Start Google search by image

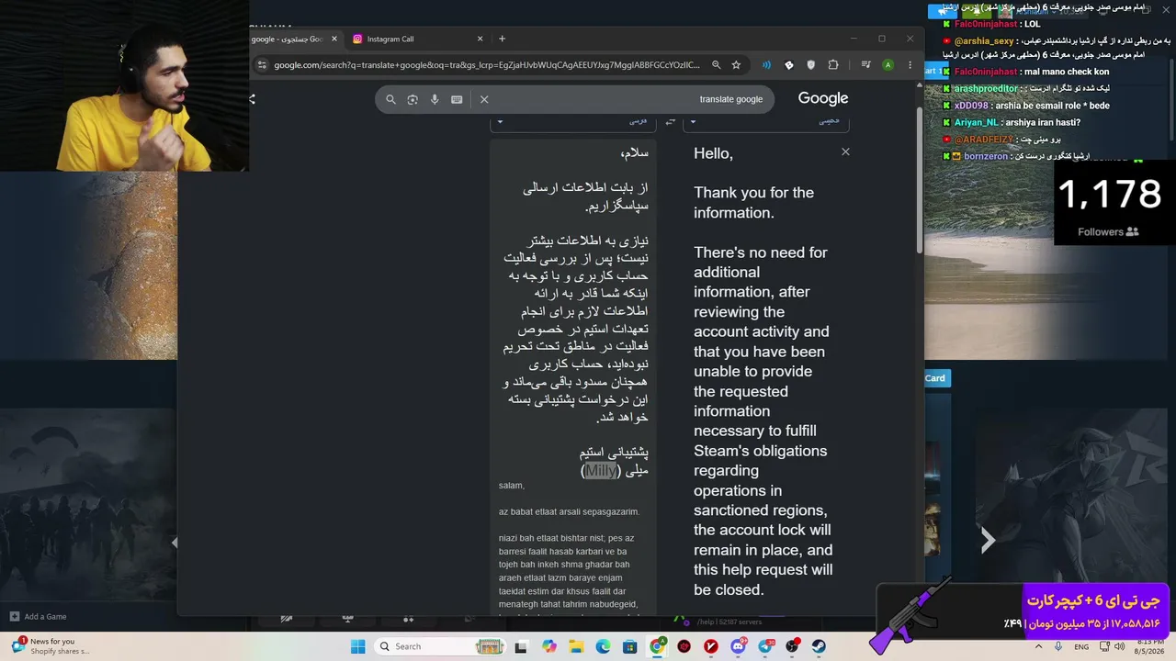tap(413, 99)
